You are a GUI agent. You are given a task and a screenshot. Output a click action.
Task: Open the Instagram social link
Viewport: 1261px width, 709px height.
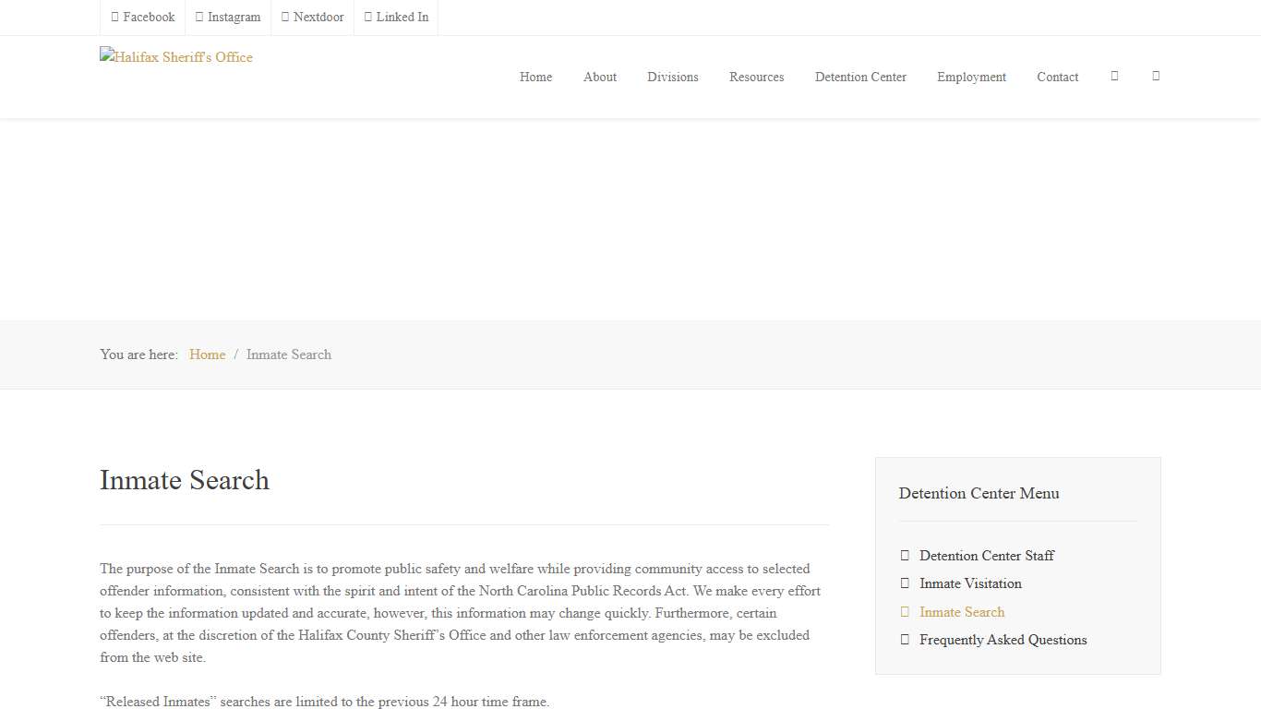pos(228,17)
